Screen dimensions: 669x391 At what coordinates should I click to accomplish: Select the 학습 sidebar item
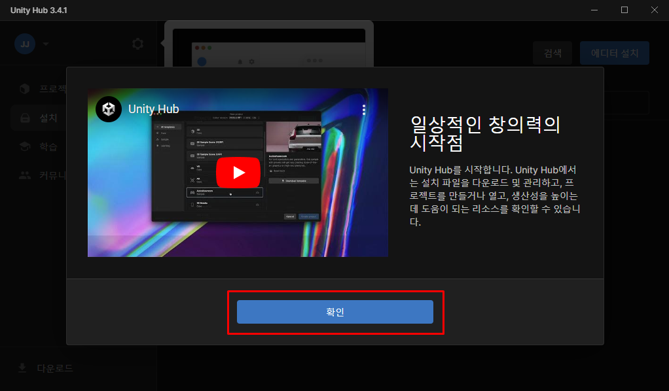tap(39, 146)
